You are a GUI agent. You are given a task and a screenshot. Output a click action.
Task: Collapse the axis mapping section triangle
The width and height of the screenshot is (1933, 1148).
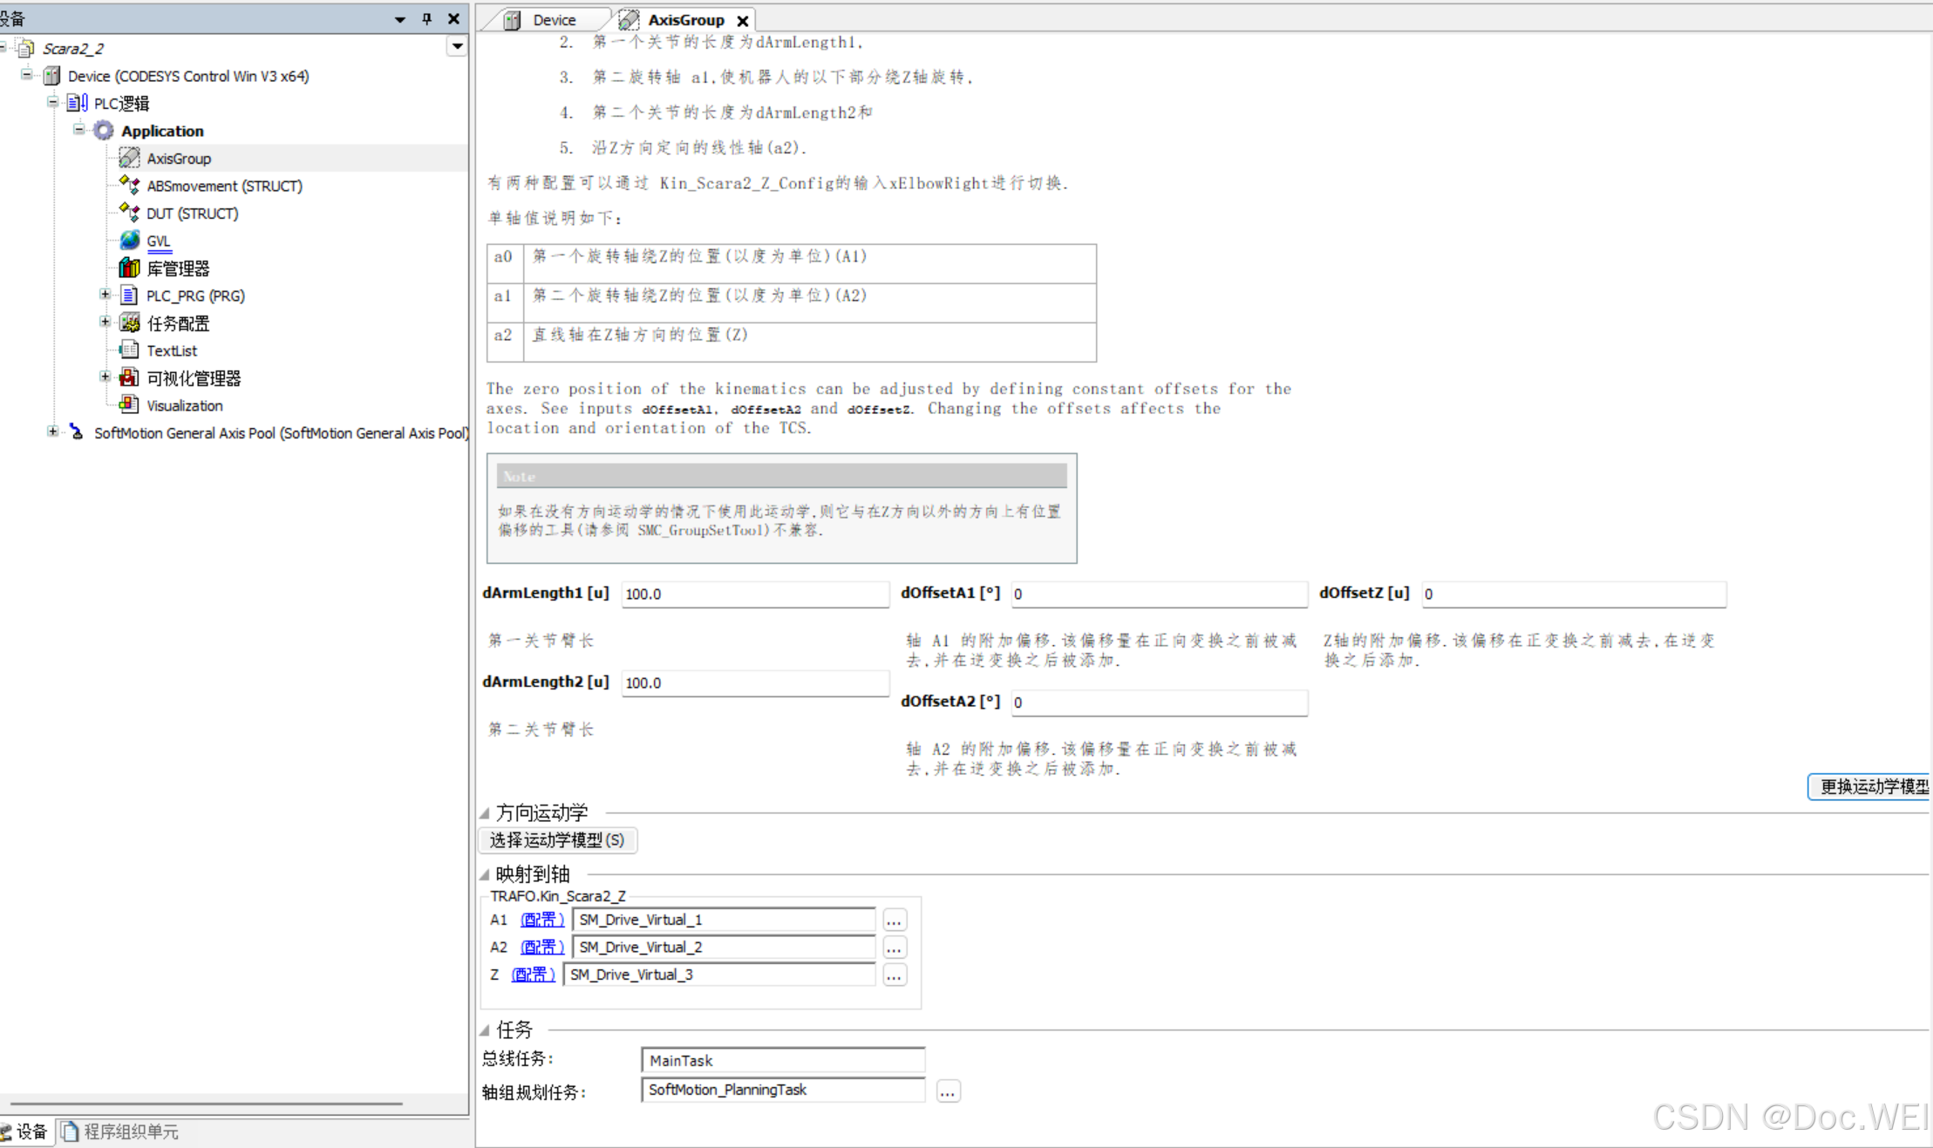point(484,874)
